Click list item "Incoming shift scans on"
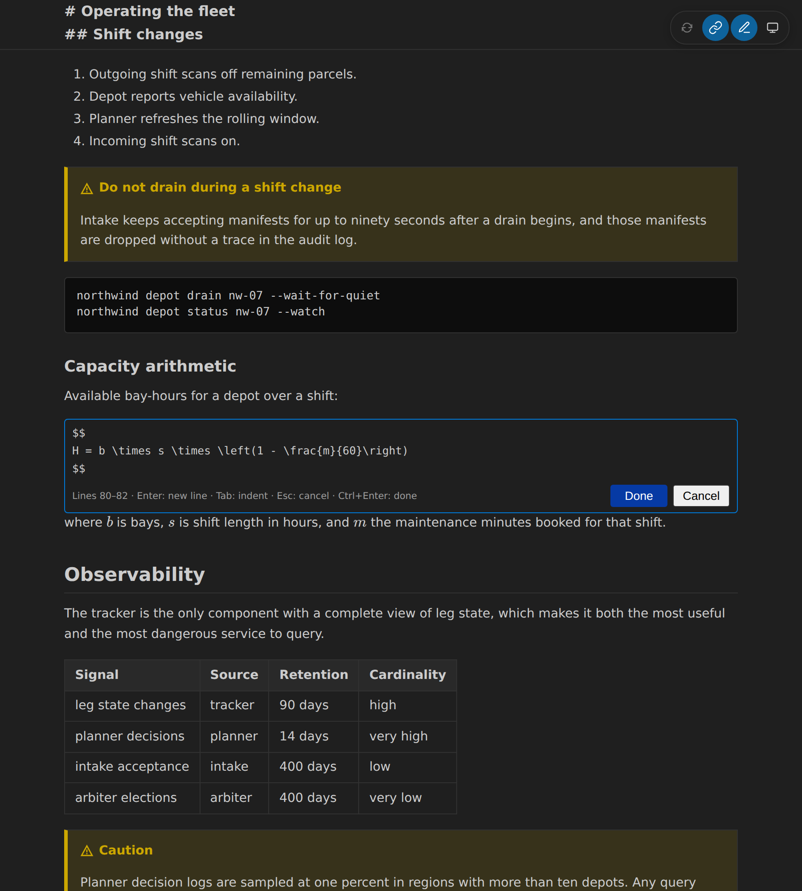This screenshot has width=802, height=891. click(164, 141)
